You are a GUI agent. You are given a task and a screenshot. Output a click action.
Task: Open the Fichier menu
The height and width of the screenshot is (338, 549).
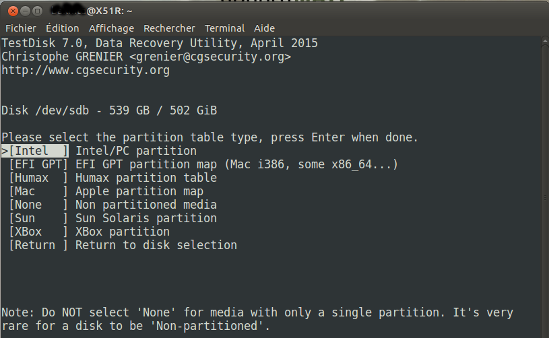tap(21, 28)
